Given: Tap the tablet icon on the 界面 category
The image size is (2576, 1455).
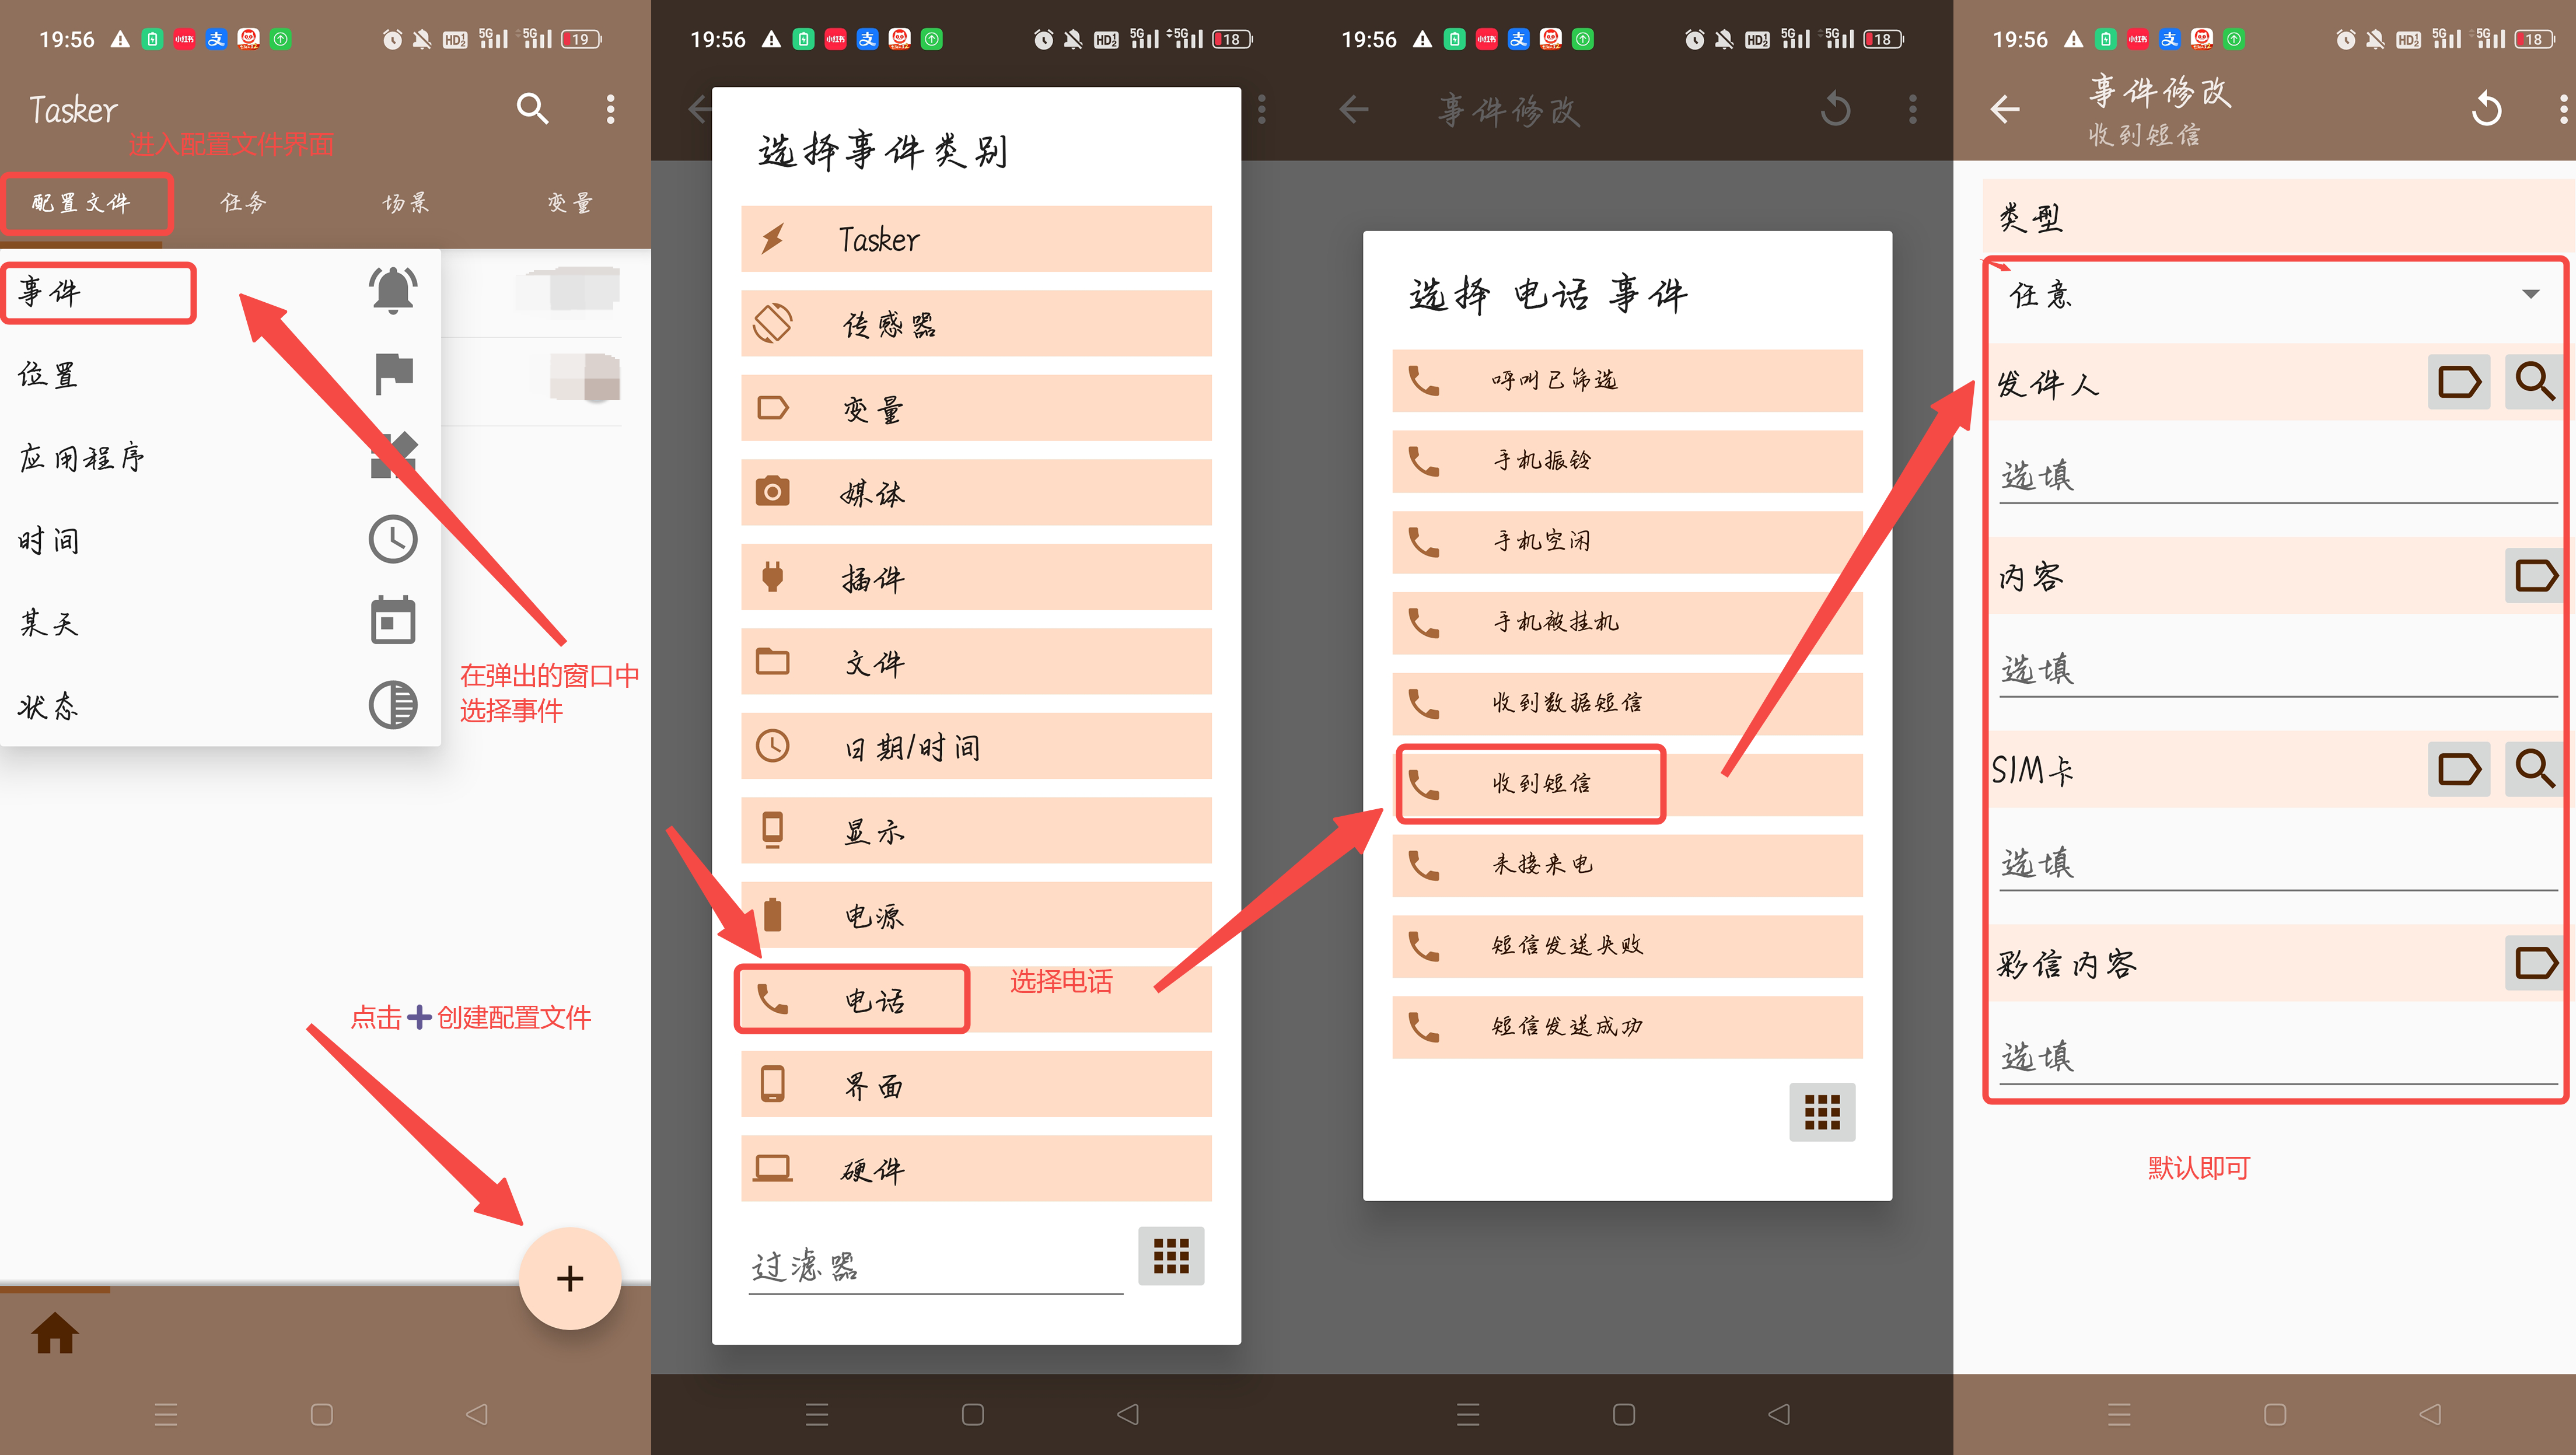Looking at the screenshot, I should tap(772, 1084).
